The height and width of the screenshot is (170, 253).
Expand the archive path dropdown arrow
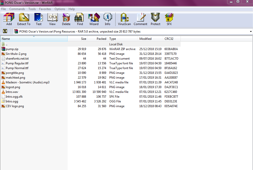251,32
